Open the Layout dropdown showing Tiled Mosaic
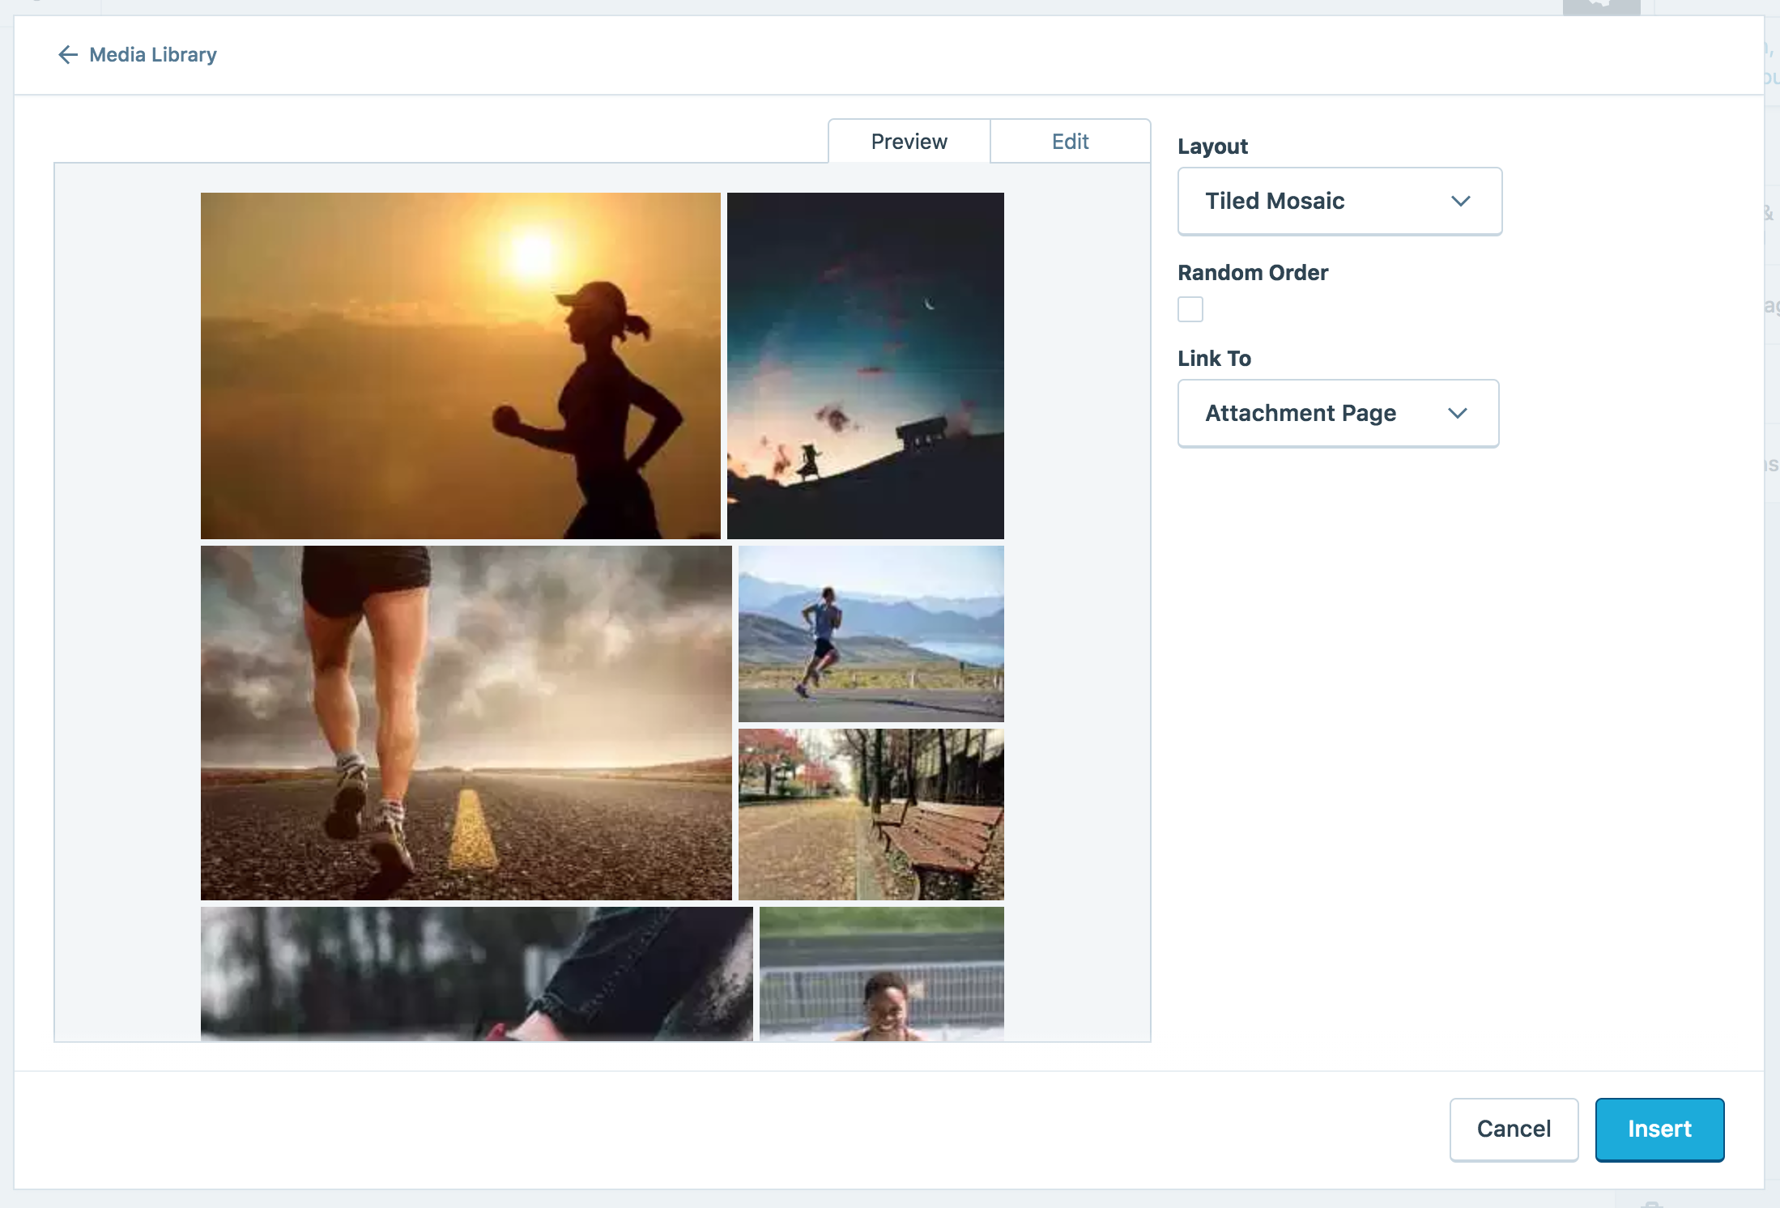This screenshot has width=1780, height=1208. point(1339,202)
